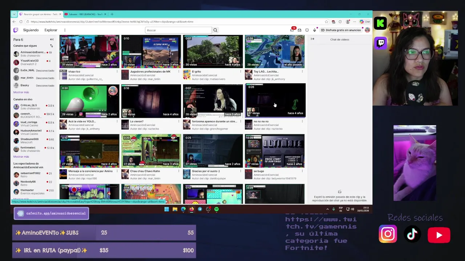Image resolution: width=465 pixels, height=261 pixels.
Task: Switch to the Salvame - RBD (KARAOKE) YouTube tab
Action: (85, 14)
